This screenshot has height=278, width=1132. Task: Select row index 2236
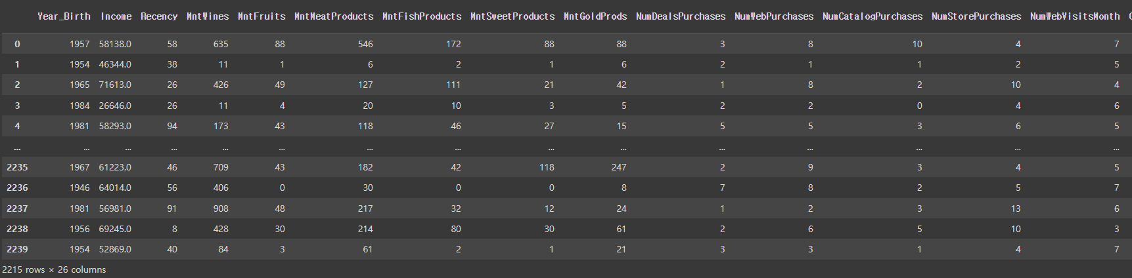pyautogui.click(x=17, y=188)
